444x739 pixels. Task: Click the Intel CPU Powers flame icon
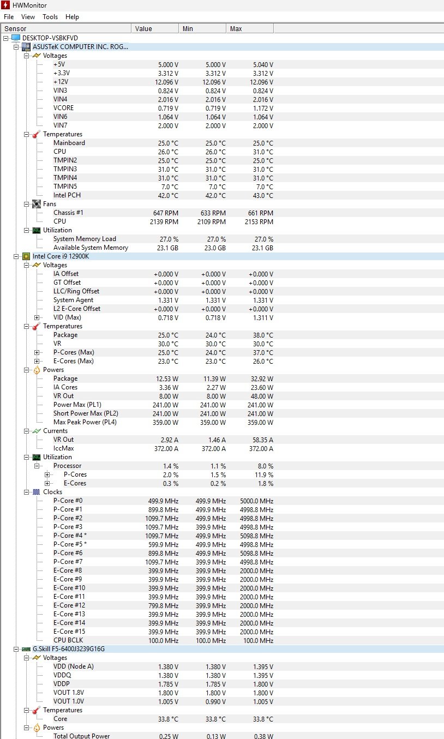[x=37, y=369]
